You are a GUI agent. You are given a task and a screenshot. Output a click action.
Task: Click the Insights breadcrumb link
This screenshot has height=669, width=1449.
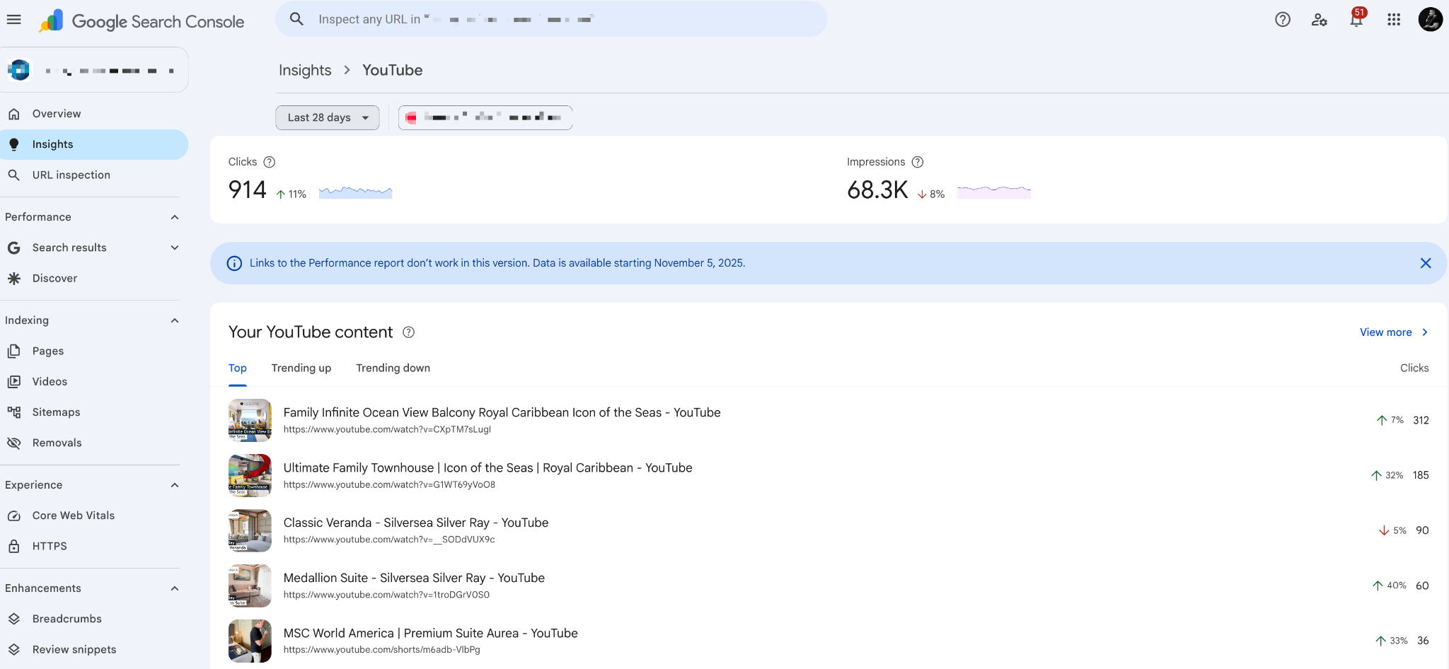click(x=305, y=70)
